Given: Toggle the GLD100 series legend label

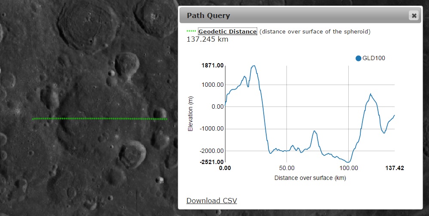Looking at the screenshot, I should tap(374, 58).
